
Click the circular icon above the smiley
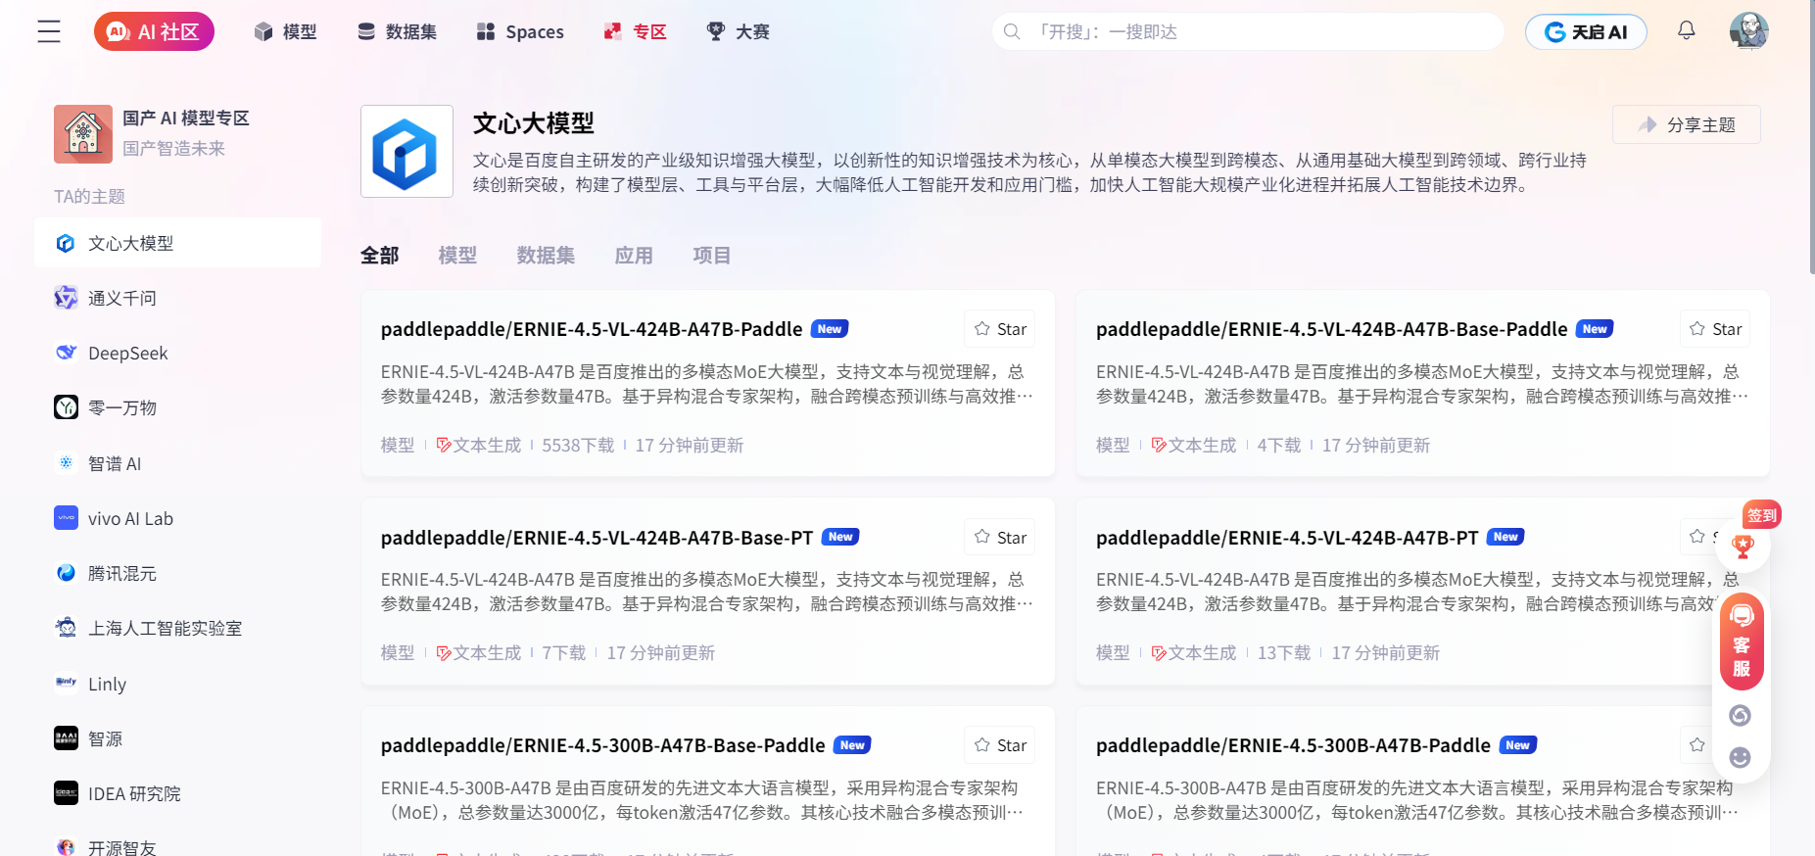click(x=1741, y=715)
